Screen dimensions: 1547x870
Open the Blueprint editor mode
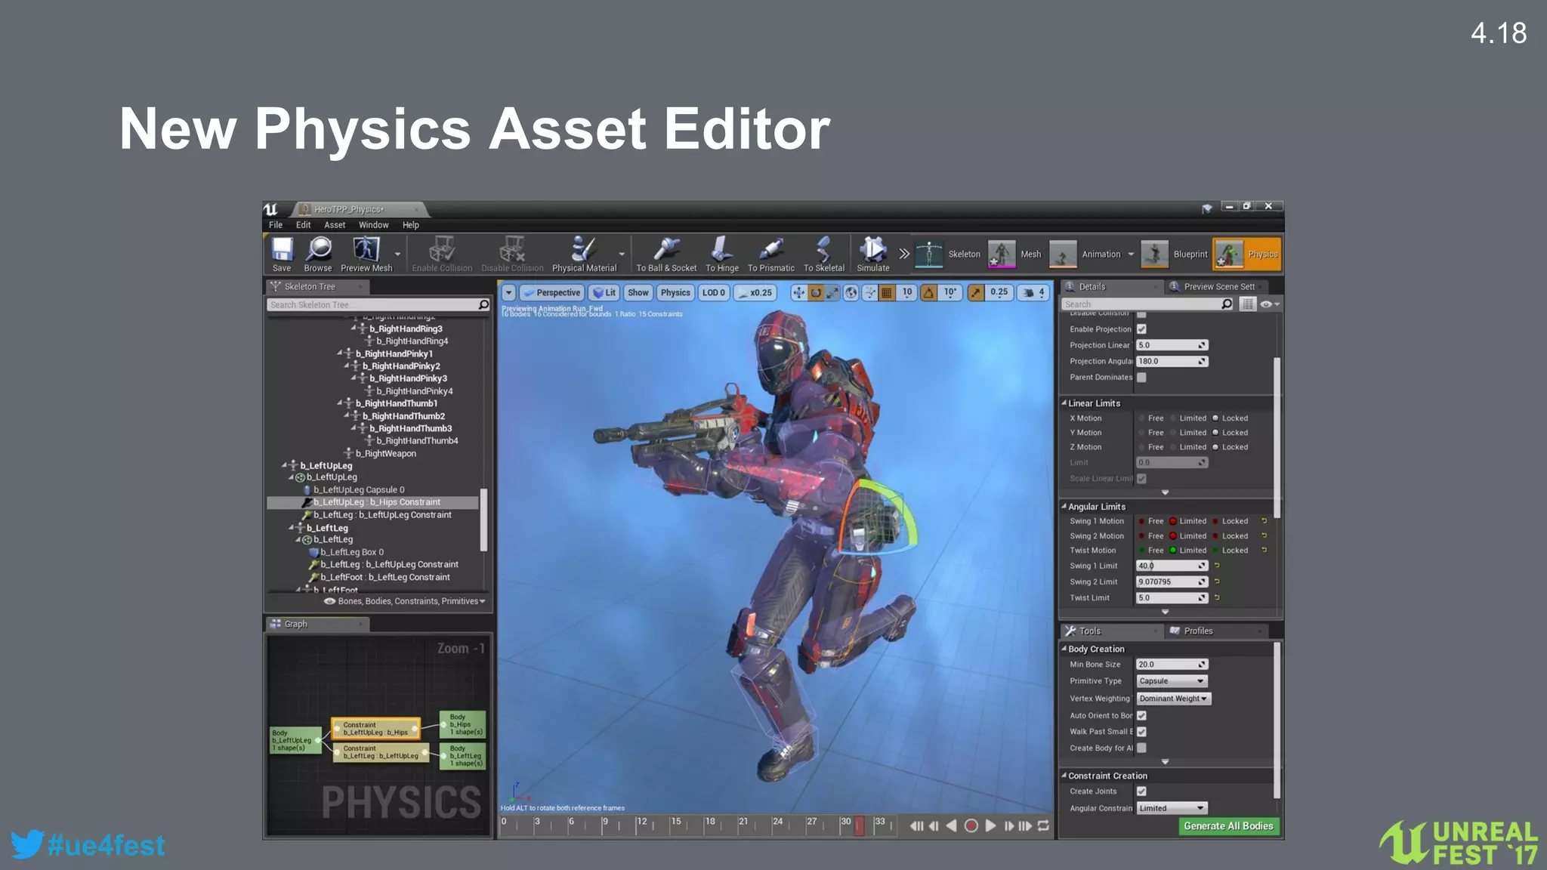[x=1174, y=255]
